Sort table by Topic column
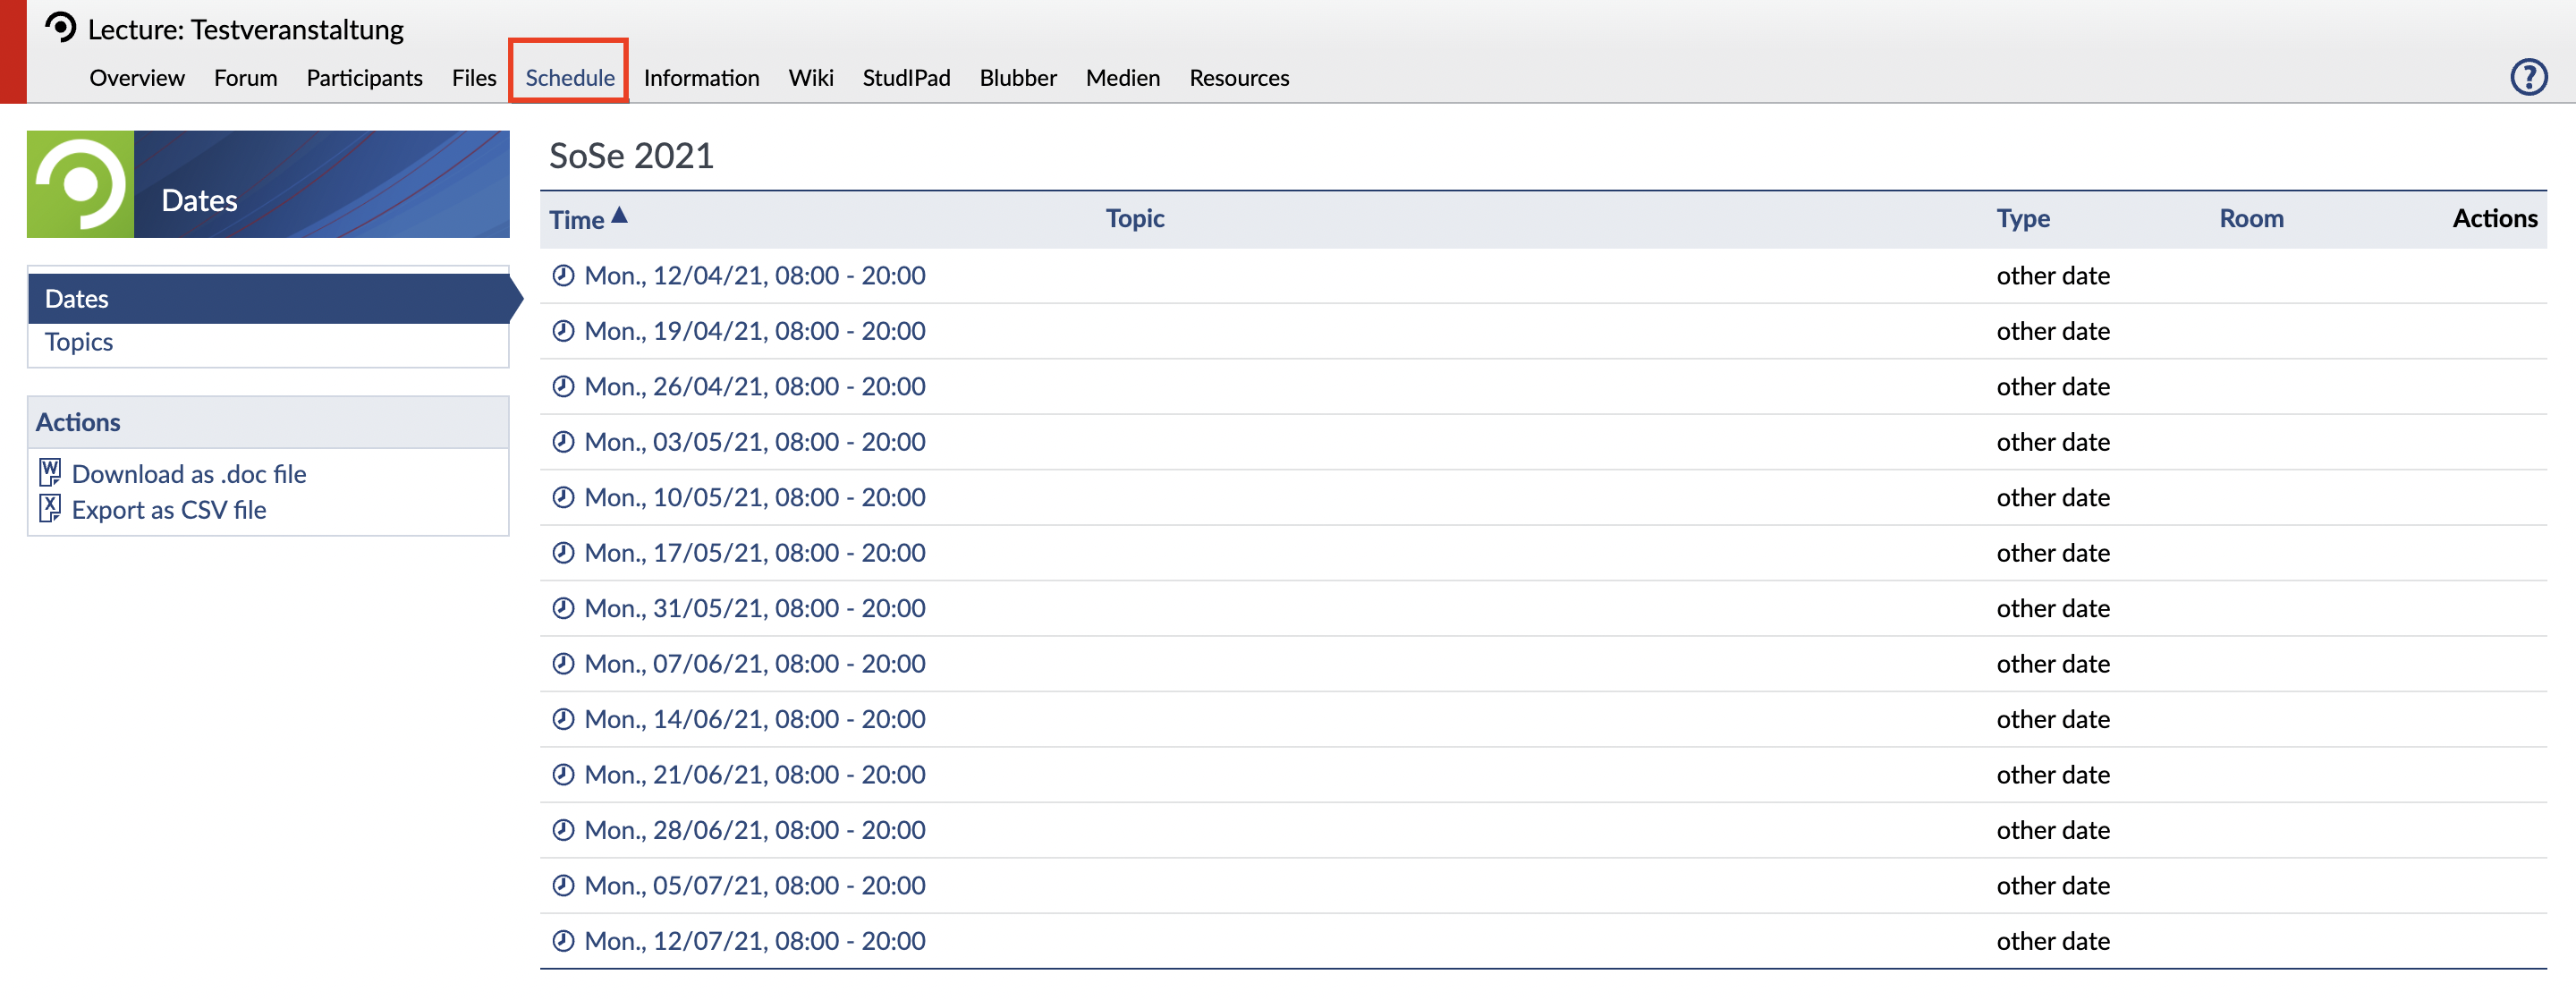The width and height of the screenshot is (2576, 1000). (1134, 218)
